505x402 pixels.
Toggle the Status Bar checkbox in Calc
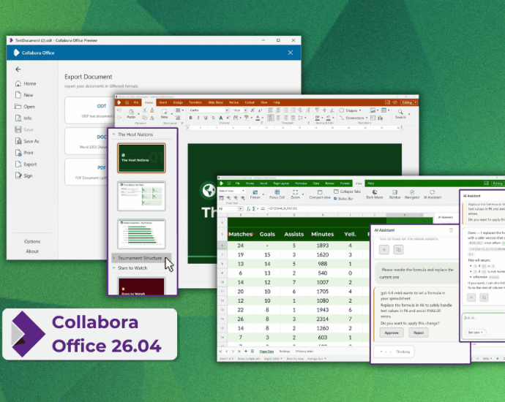click(x=335, y=199)
